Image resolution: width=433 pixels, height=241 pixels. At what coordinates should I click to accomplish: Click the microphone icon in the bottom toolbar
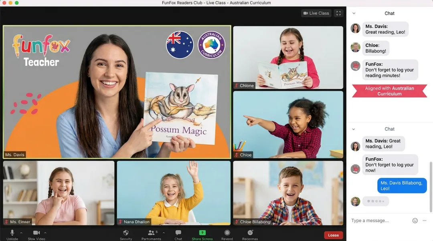(x=12, y=233)
